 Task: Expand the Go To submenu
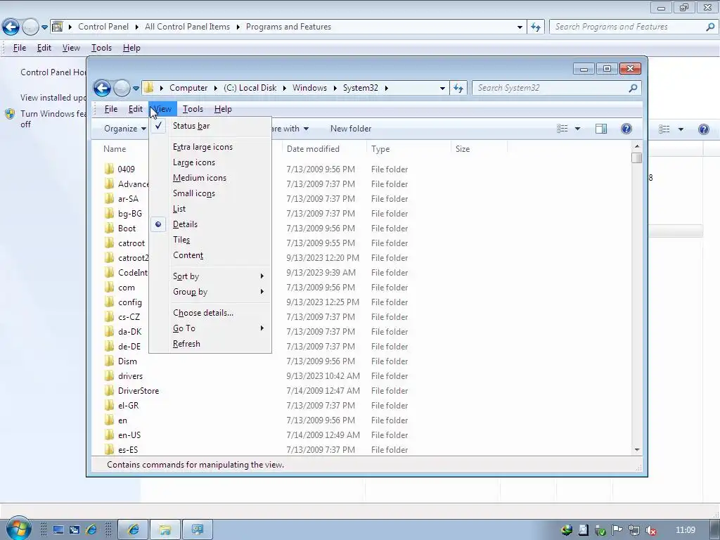point(210,328)
